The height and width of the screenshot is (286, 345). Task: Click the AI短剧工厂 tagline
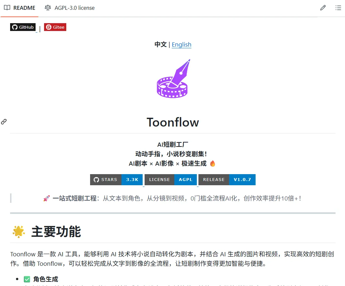[x=173, y=144]
